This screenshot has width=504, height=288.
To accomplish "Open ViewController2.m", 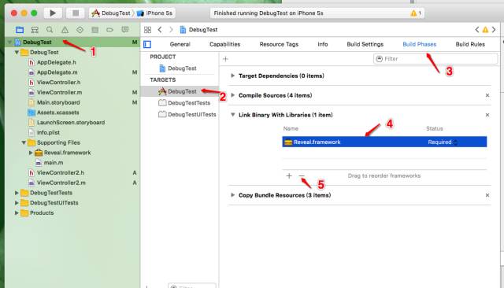I will click(x=57, y=183).
